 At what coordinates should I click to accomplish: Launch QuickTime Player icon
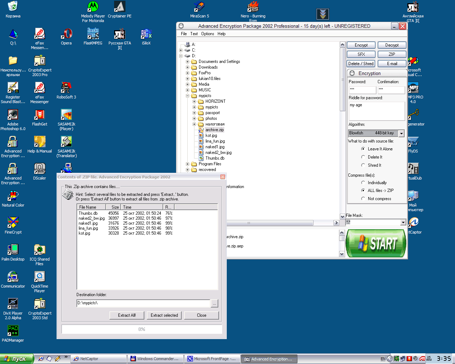click(x=39, y=282)
